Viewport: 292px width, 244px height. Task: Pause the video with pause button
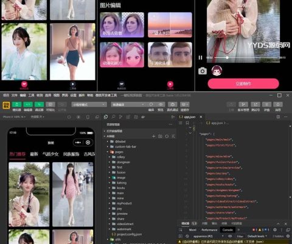click(x=200, y=58)
